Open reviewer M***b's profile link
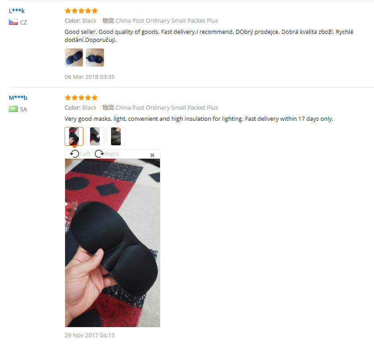This screenshot has height=344, width=374. pyautogui.click(x=18, y=98)
